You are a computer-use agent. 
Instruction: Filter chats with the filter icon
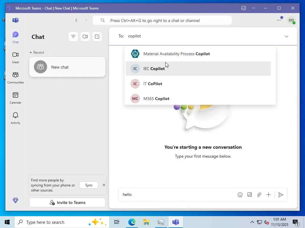(x=73, y=37)
